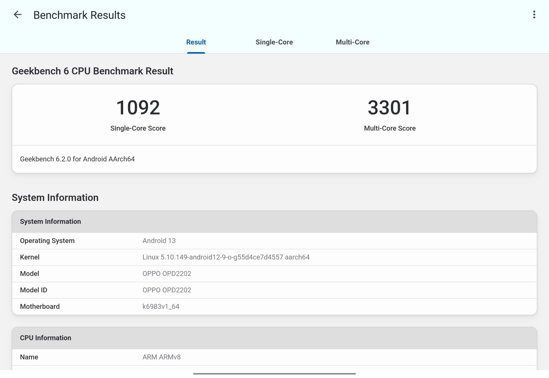Select the Android 13 value
The width and height of the screenshot is (549, 378).
159,241
